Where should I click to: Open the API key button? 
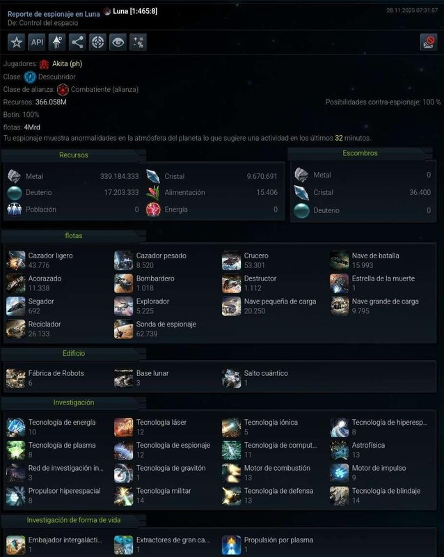(37, 42)
